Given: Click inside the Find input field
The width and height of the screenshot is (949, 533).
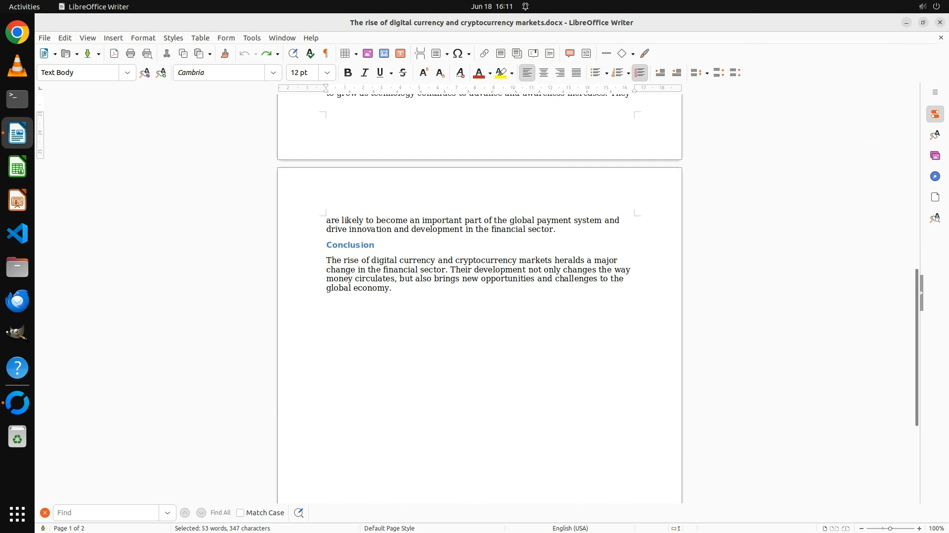Looking at the screenshot, I should click(x=106, y=513).
